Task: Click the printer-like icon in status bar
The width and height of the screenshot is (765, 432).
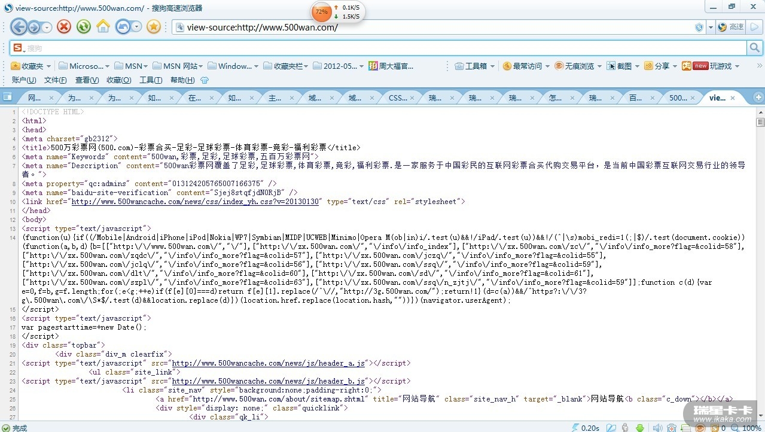Action: pyautogui.click(x=686, y=428)
